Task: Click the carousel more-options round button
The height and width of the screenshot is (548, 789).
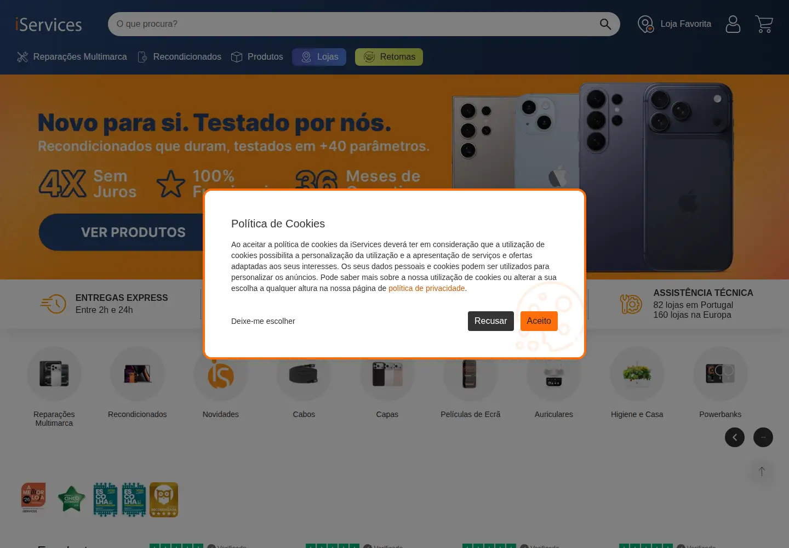Action: 763,437
